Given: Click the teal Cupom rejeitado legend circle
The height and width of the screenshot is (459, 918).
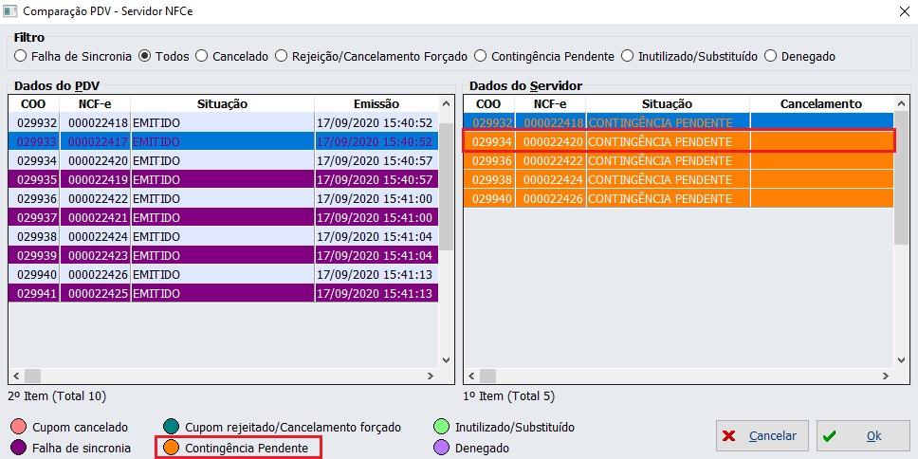Looking at the screenshot, I should click(x=172, y=428).
